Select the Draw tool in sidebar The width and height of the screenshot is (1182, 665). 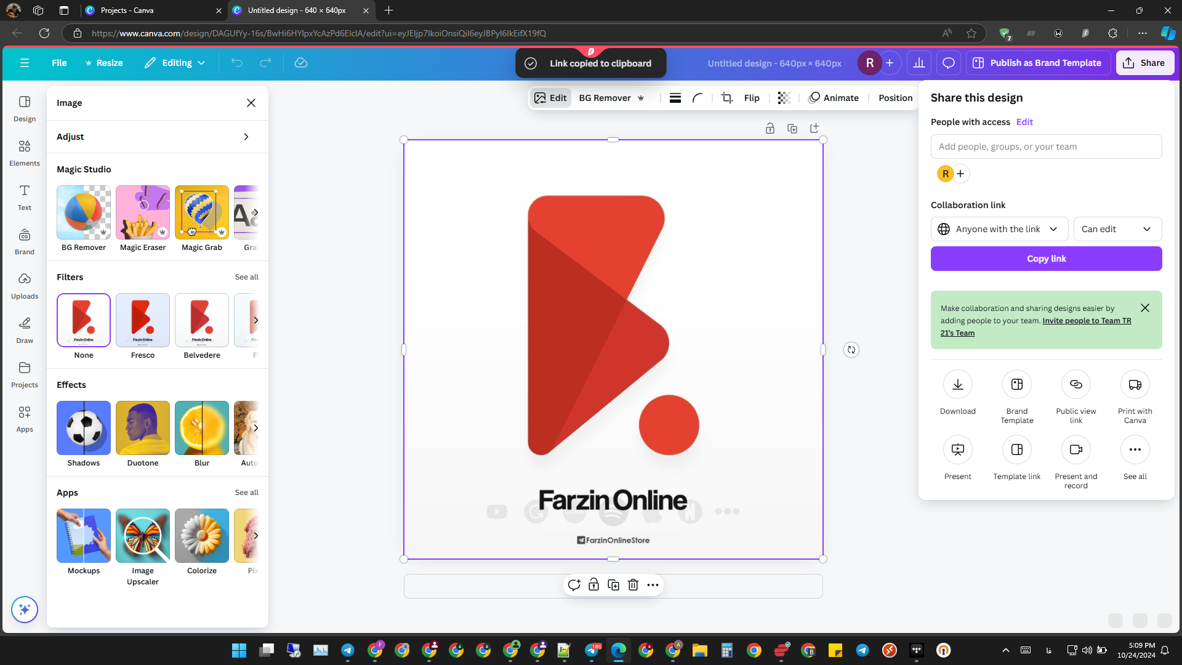coord(25,330)
